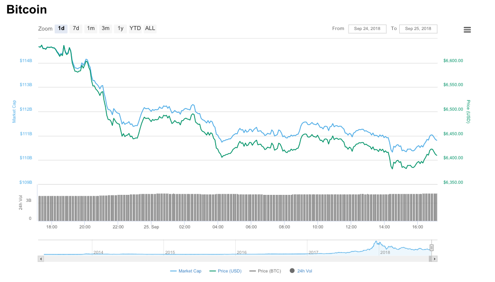Image resolution: width=495 pixels, height=282 pixels.
Task: Select the 1d zoom range
Action: [x=61, y=29]
